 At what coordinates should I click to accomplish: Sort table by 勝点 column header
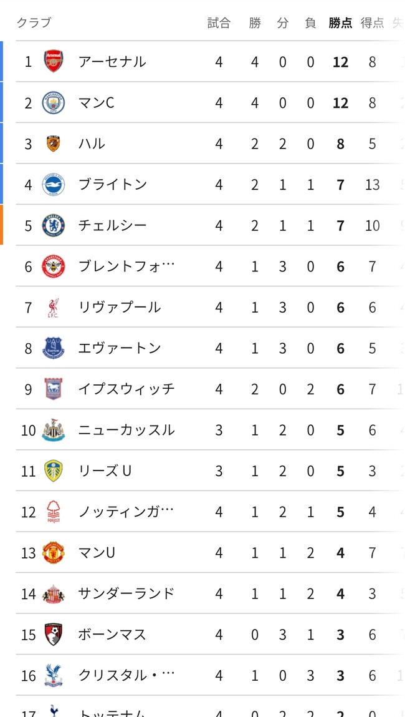point(340,23)
